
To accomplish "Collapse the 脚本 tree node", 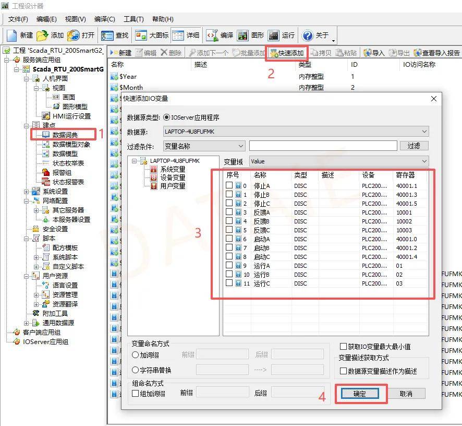I will coord(27,239).
